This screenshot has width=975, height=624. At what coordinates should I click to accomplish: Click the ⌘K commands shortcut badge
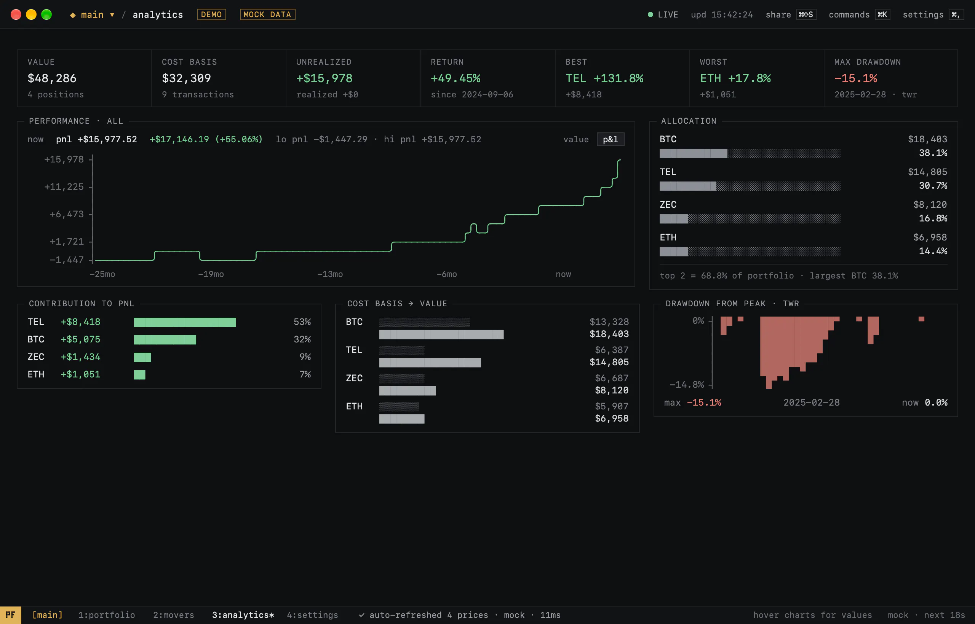[882, 14]
